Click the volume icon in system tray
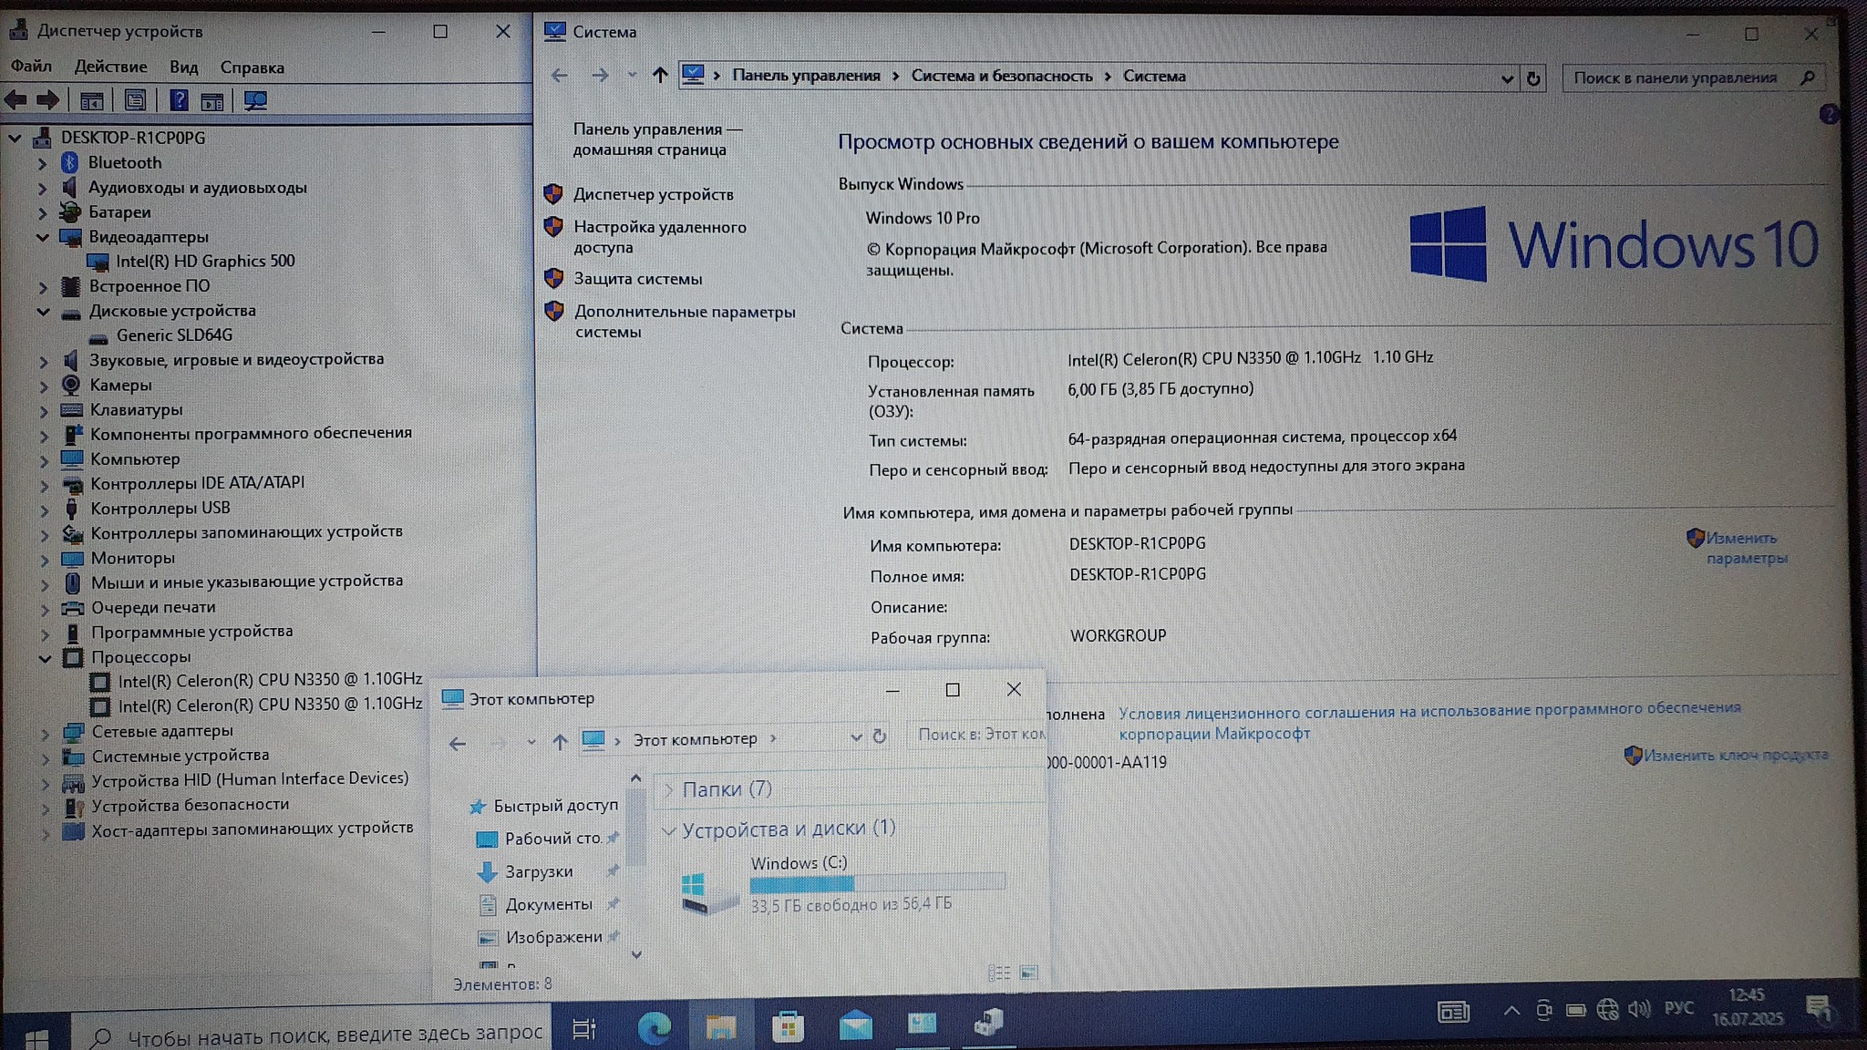Image resolution: width=1867 pixels, height=1050 pixels. click(1639, 1009)
